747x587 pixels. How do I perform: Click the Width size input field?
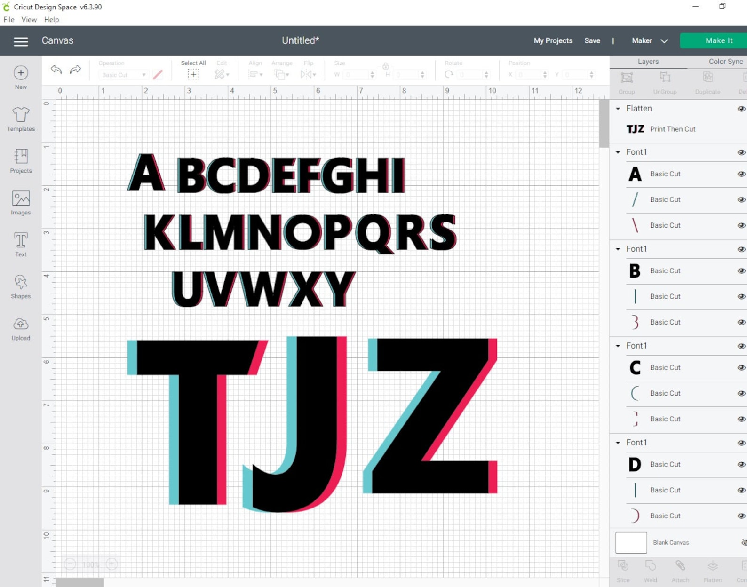359,75
